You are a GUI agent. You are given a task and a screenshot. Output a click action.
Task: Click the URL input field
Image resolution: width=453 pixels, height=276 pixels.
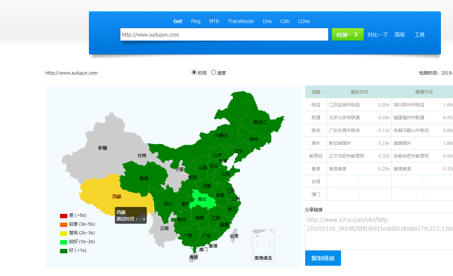pos(224,34)
